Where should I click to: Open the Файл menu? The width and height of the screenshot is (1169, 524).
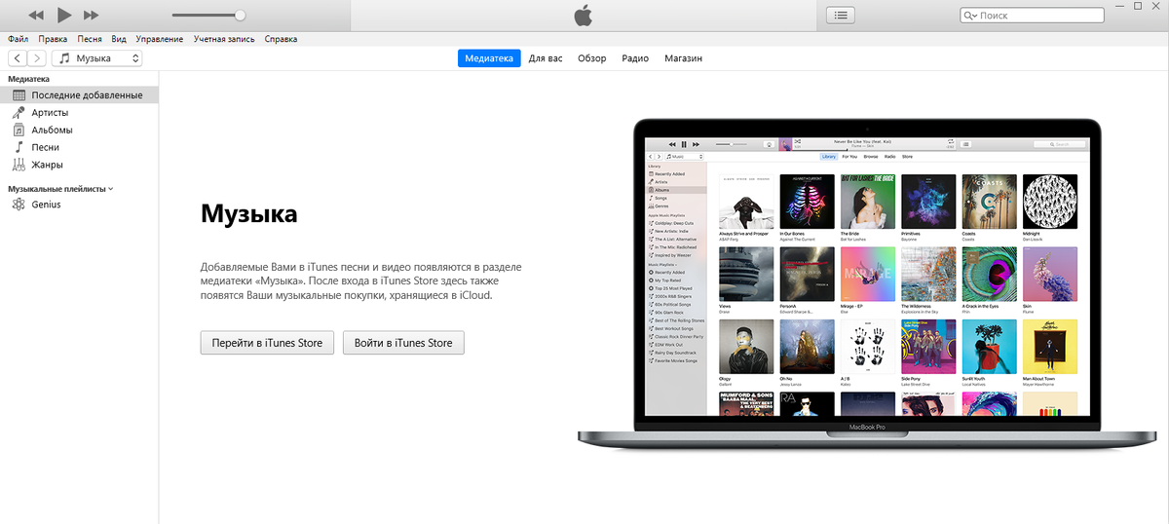(18, 39)
